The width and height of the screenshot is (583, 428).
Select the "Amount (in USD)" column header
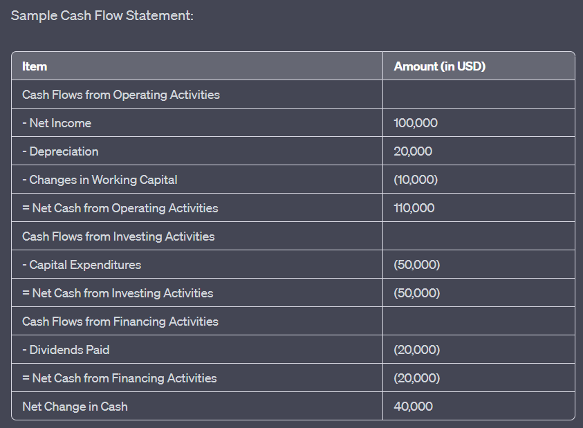pyautogui.click(x=439, y=66)
